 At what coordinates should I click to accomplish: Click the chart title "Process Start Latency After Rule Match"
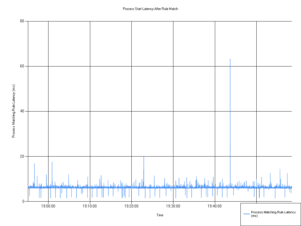click(x=150, y=9)
